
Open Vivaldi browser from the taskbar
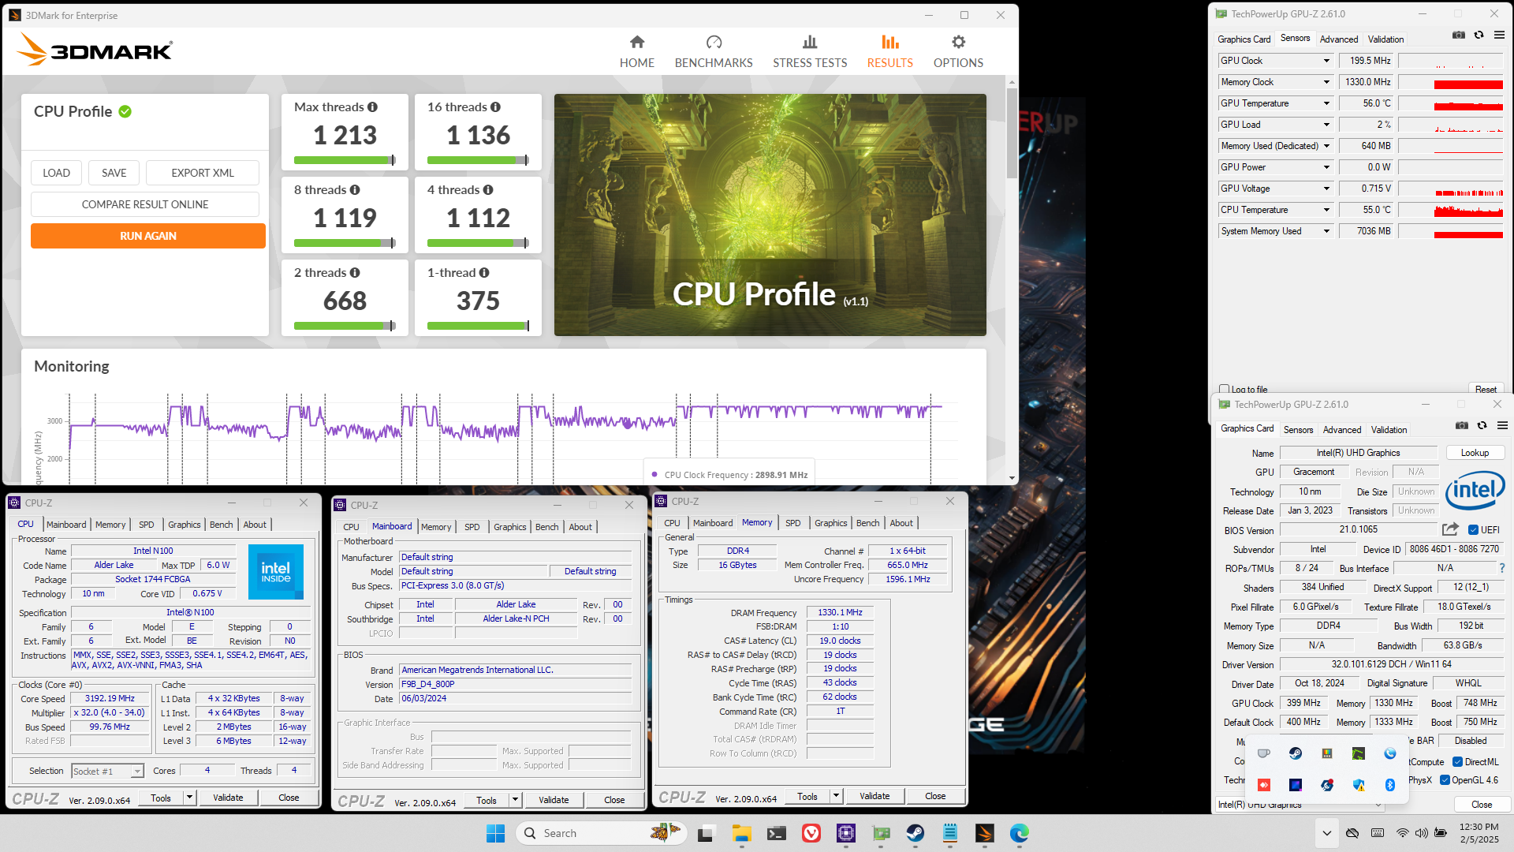click(811, 833)
